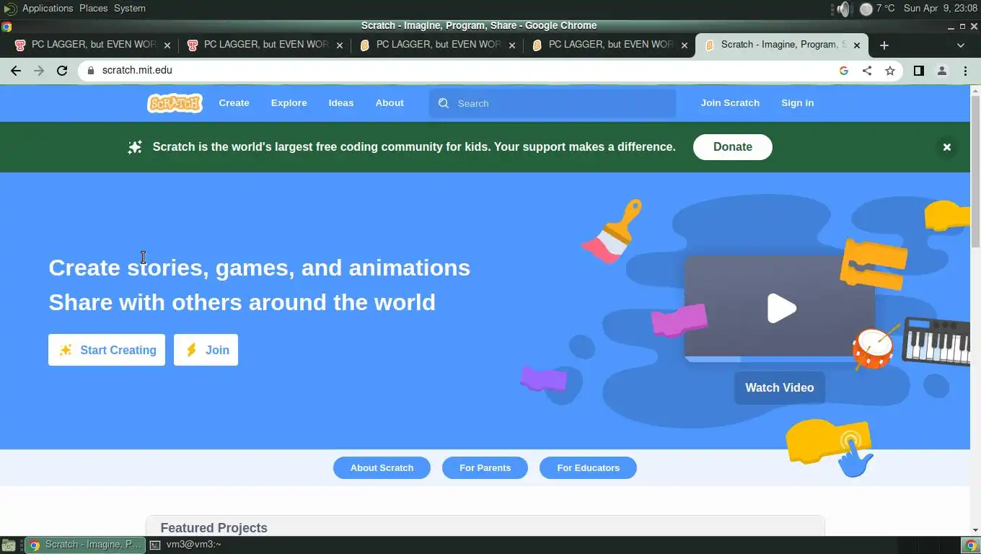
Task: Click scrollbar down arrow
Action: pyautogui.click(x=975, y=530)
